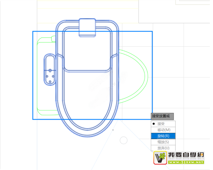
Task: Click the hollow circle marker below the toilet
Action: (124, 140)
